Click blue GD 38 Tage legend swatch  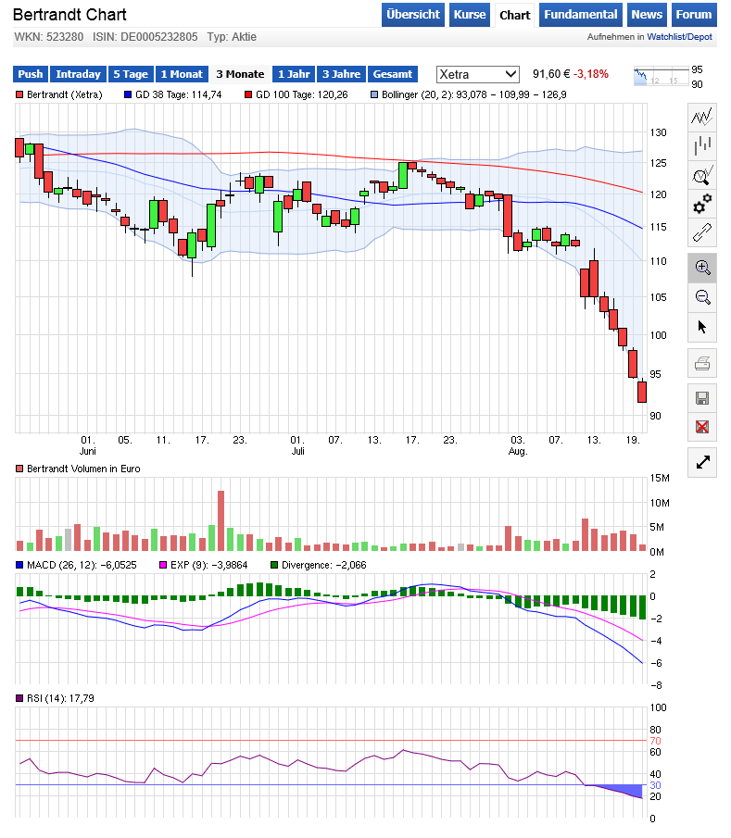[128, 94]
